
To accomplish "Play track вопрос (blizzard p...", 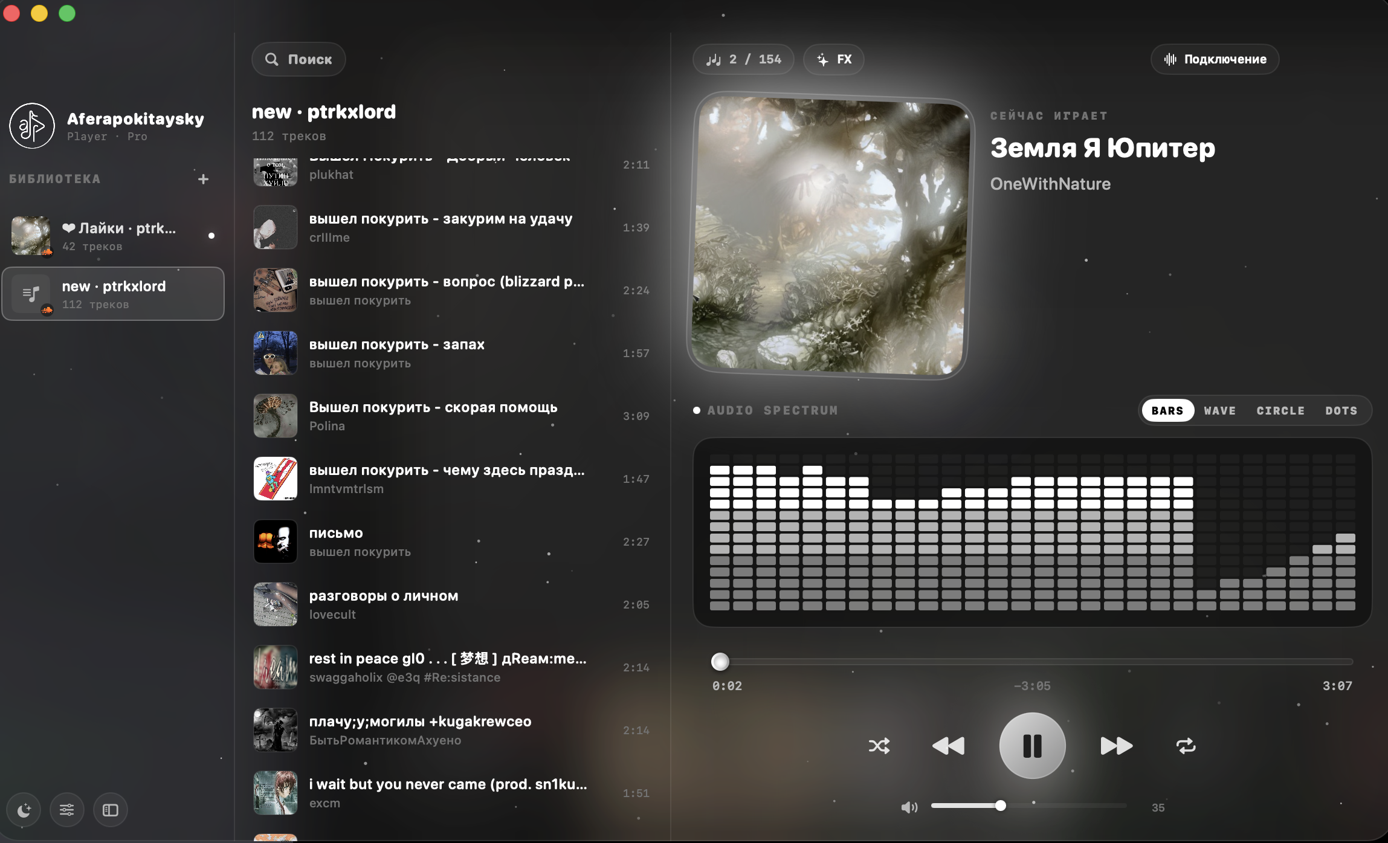I will [452, 291].
